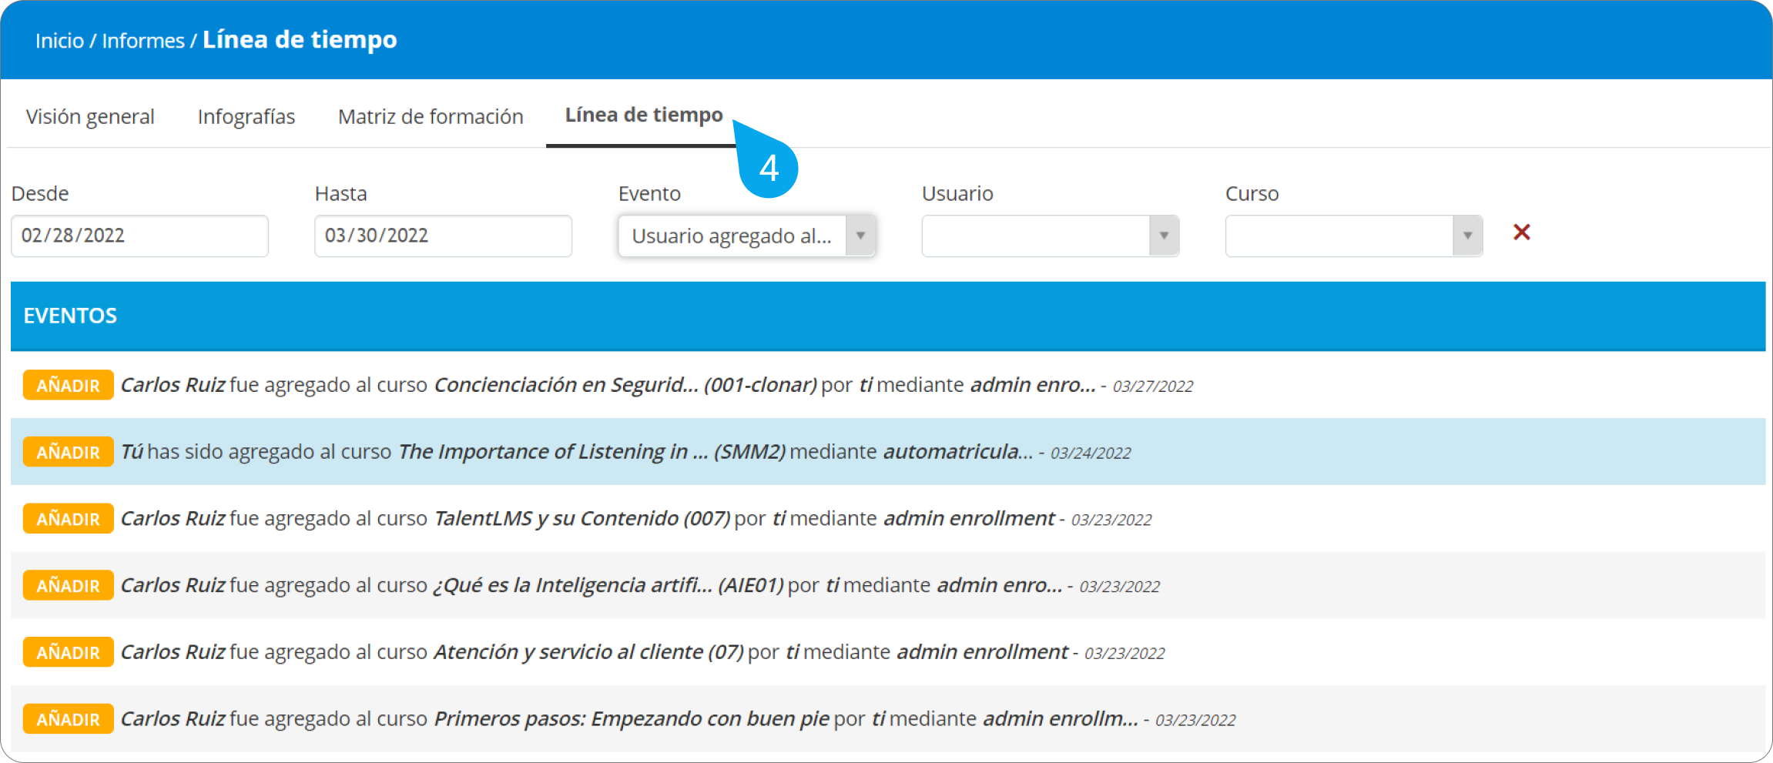Click AÑADIR badge for Primeros pasos event
The image size is (1773, 763).
point(68,720)
